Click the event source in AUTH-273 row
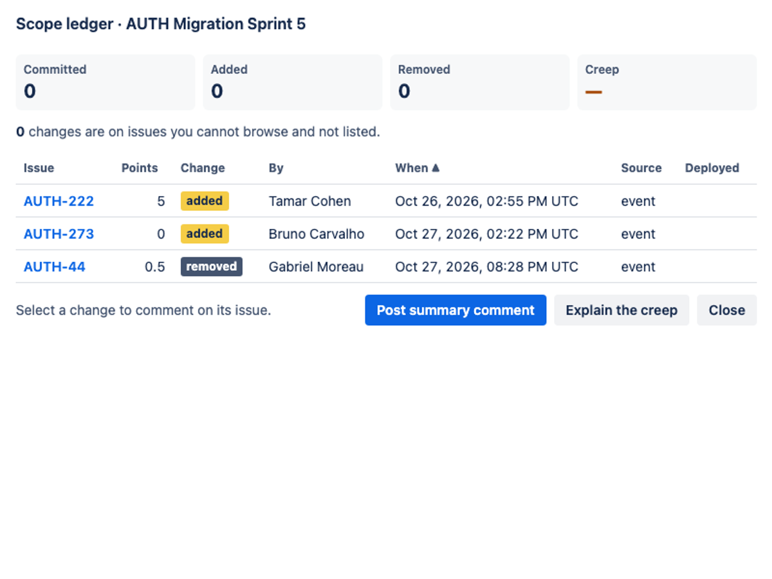 tap(638, 234)
